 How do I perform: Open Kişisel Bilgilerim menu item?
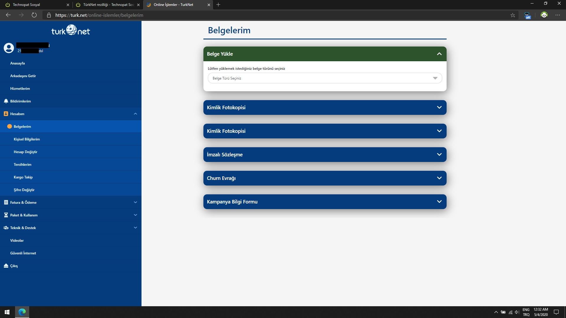click(27, 139)
